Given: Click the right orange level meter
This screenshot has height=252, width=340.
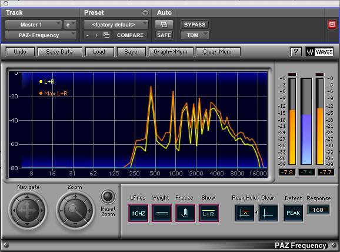Looking at the screenshot, I should tap(320, 121).
